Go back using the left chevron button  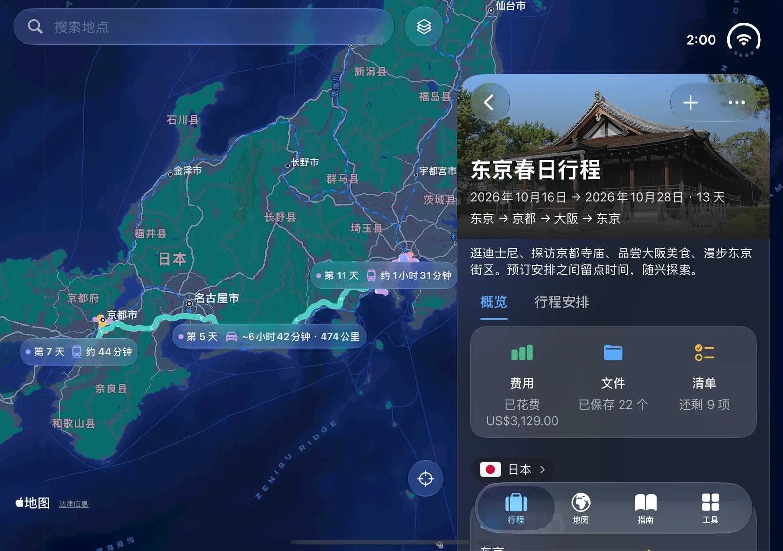click(490, 102)
